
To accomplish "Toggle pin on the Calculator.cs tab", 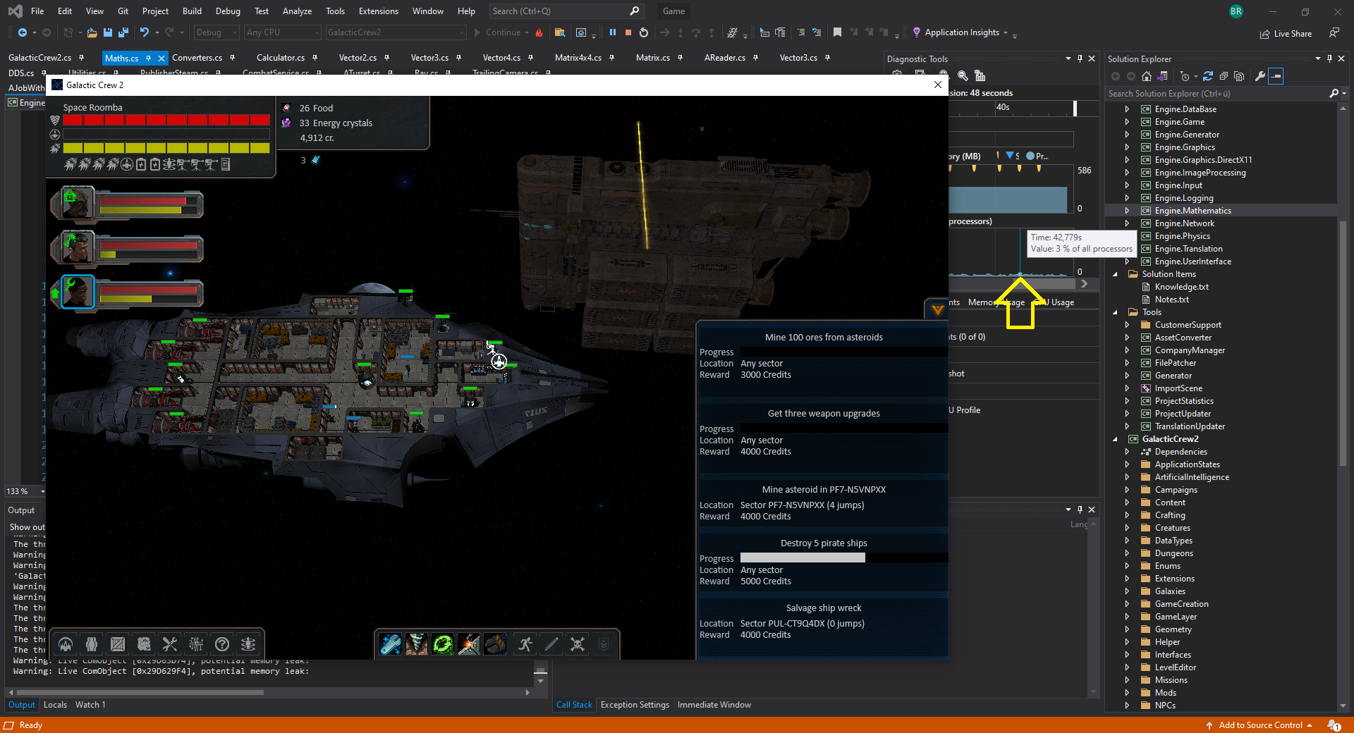I will click(x=315, y=58).
